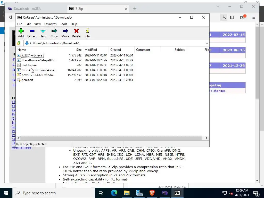This screenshot has width=264, height=198.
Task: Go up one folder level icon
Action: click(x=19, y=43)
